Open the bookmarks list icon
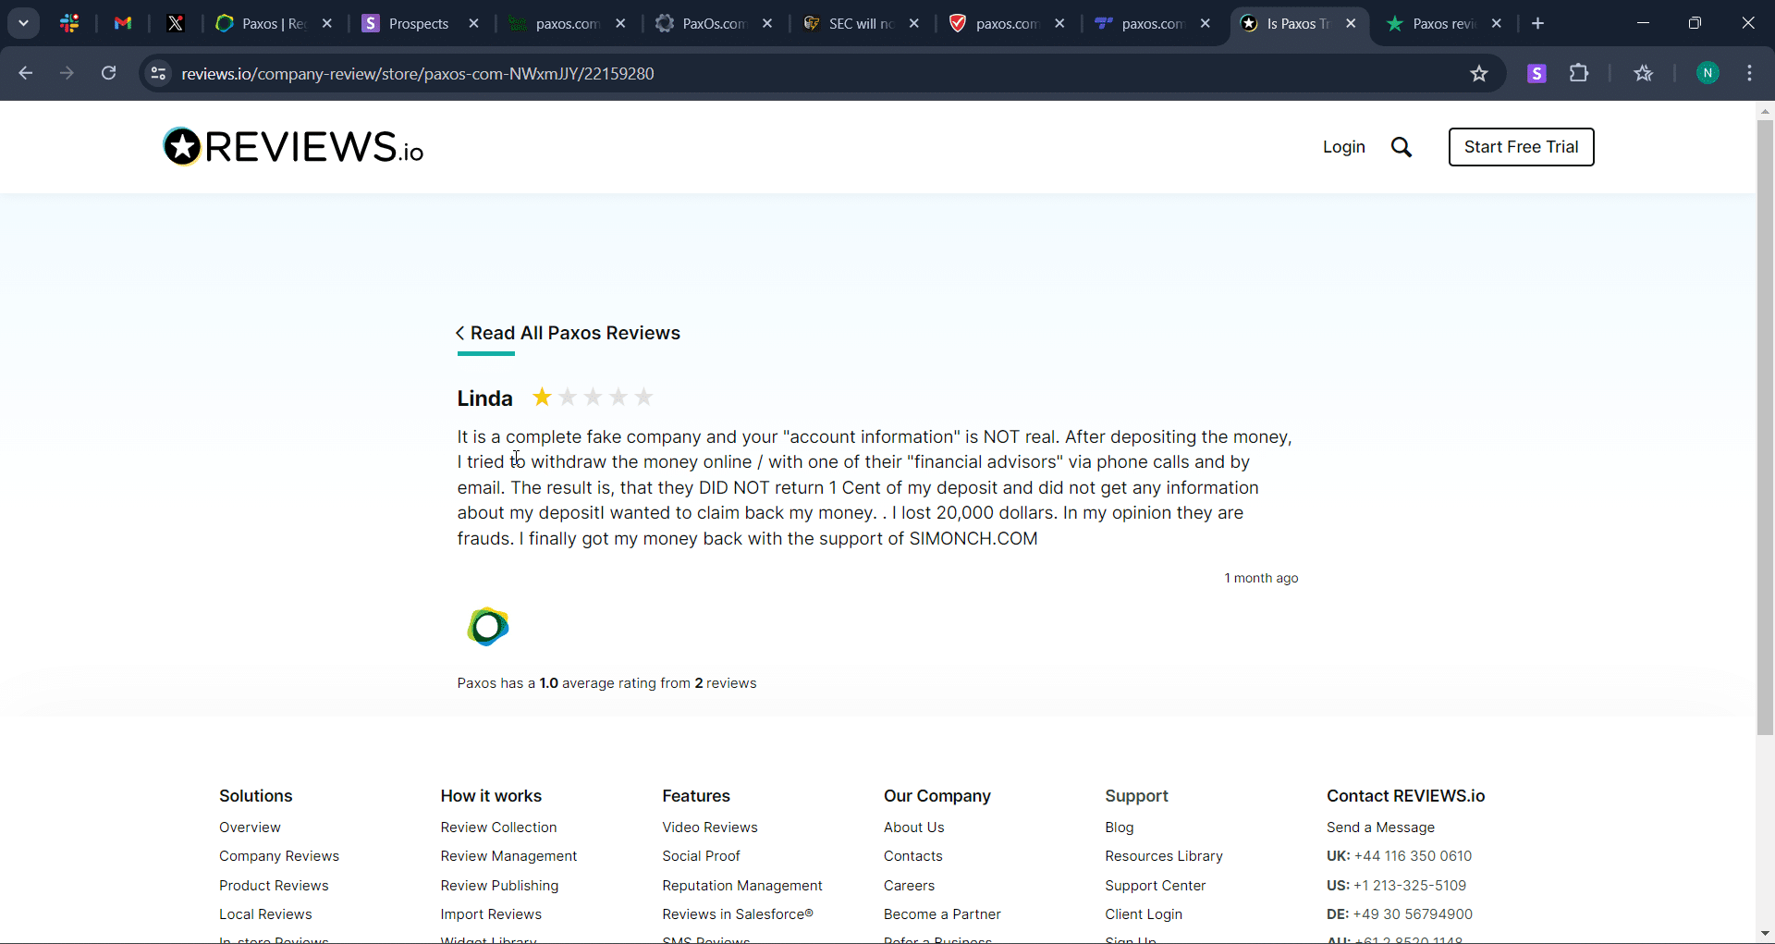 [1644, 73]
